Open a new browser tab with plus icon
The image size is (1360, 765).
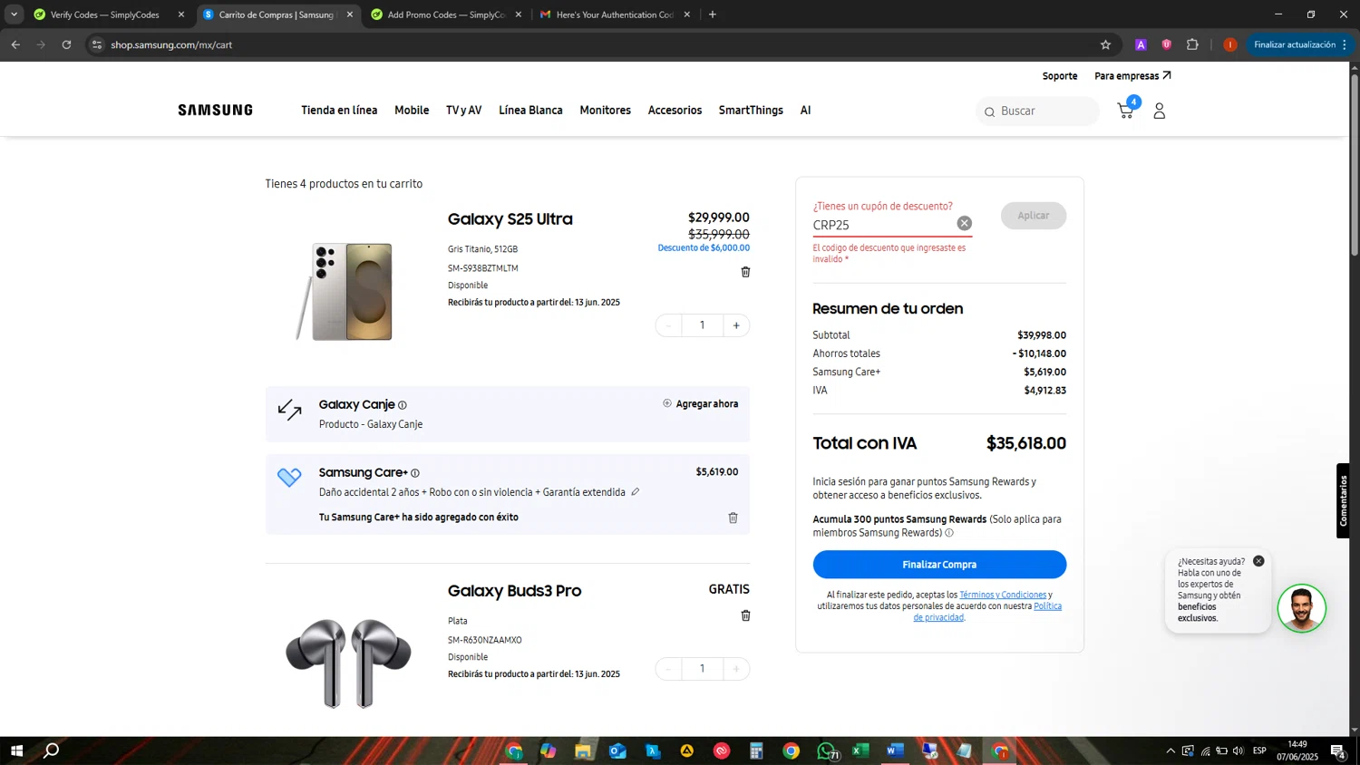(x=713, y=15)
